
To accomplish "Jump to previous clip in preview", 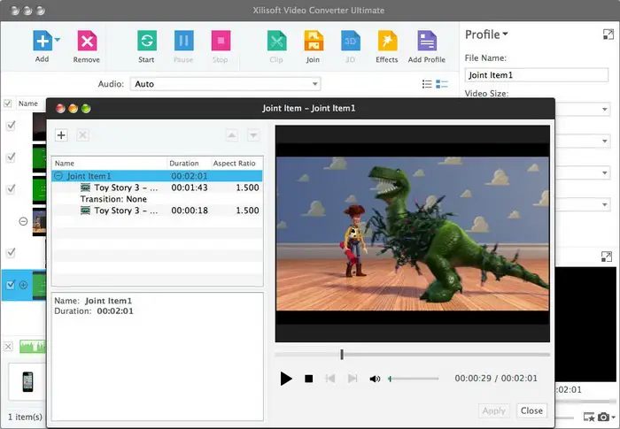I will 330,379.
